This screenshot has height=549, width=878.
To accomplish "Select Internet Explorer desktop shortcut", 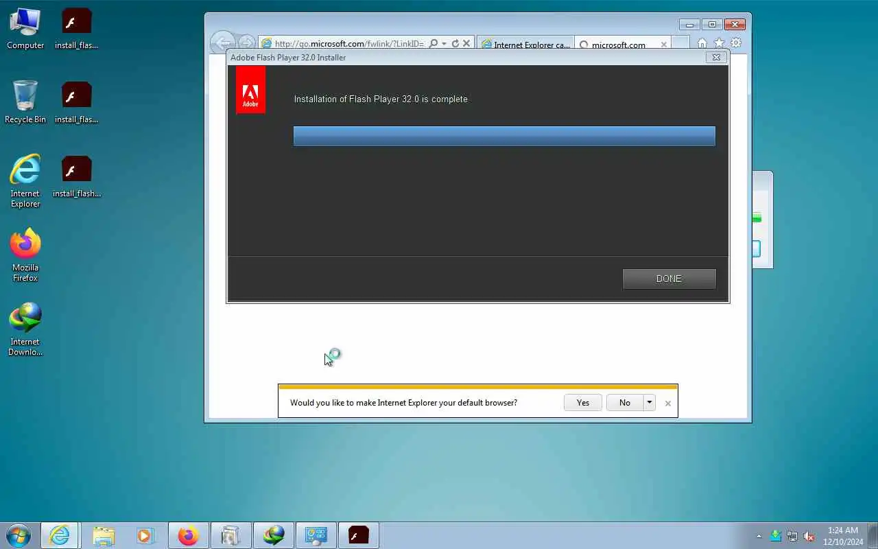I will 25,180.
